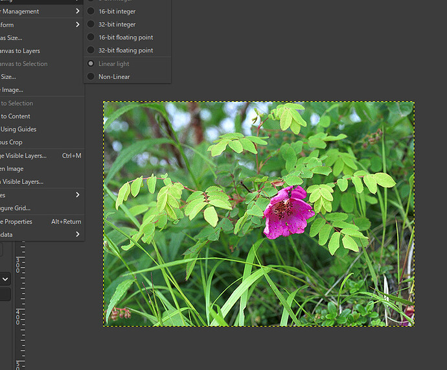
Task: Expand the Transform submenu
Action: [26, 25]
